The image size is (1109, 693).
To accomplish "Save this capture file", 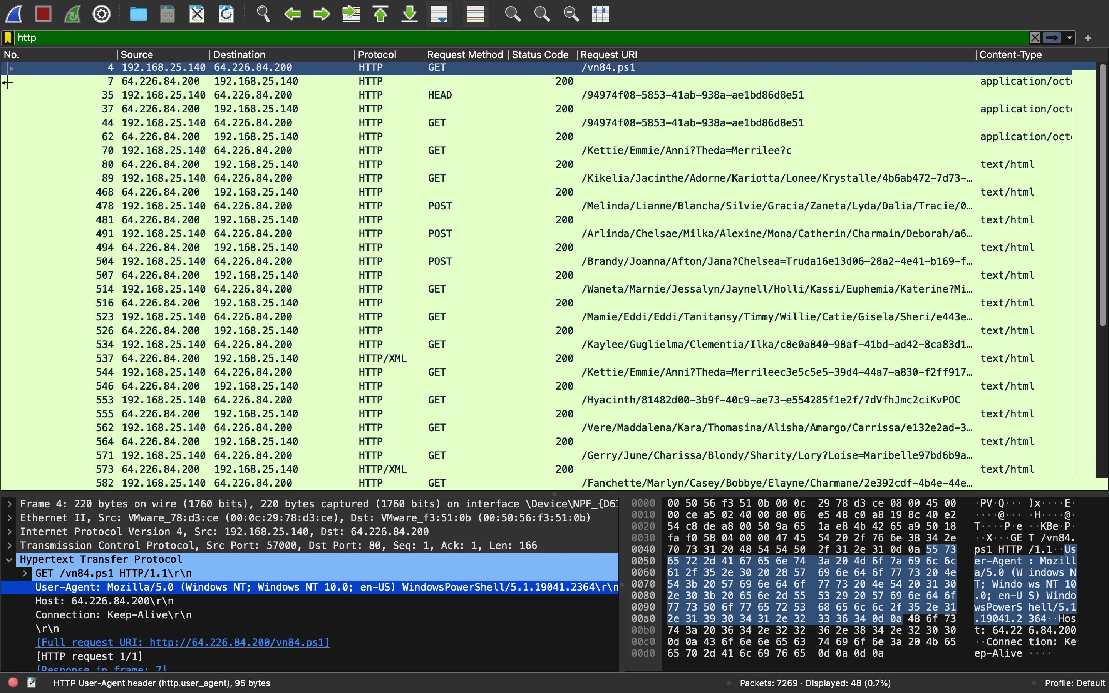I will (167, 14).
